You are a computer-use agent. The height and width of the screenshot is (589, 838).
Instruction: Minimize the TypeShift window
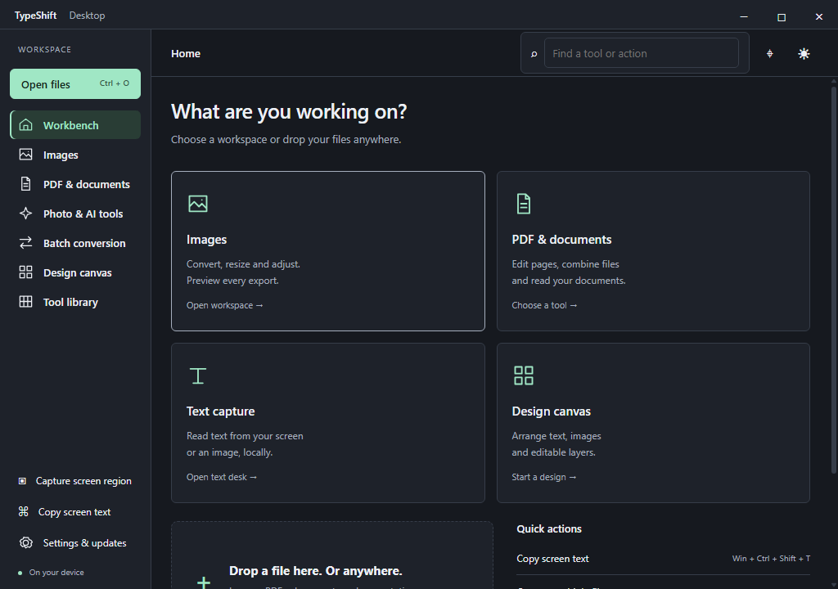pyautogui.click(x=743, y=16)
